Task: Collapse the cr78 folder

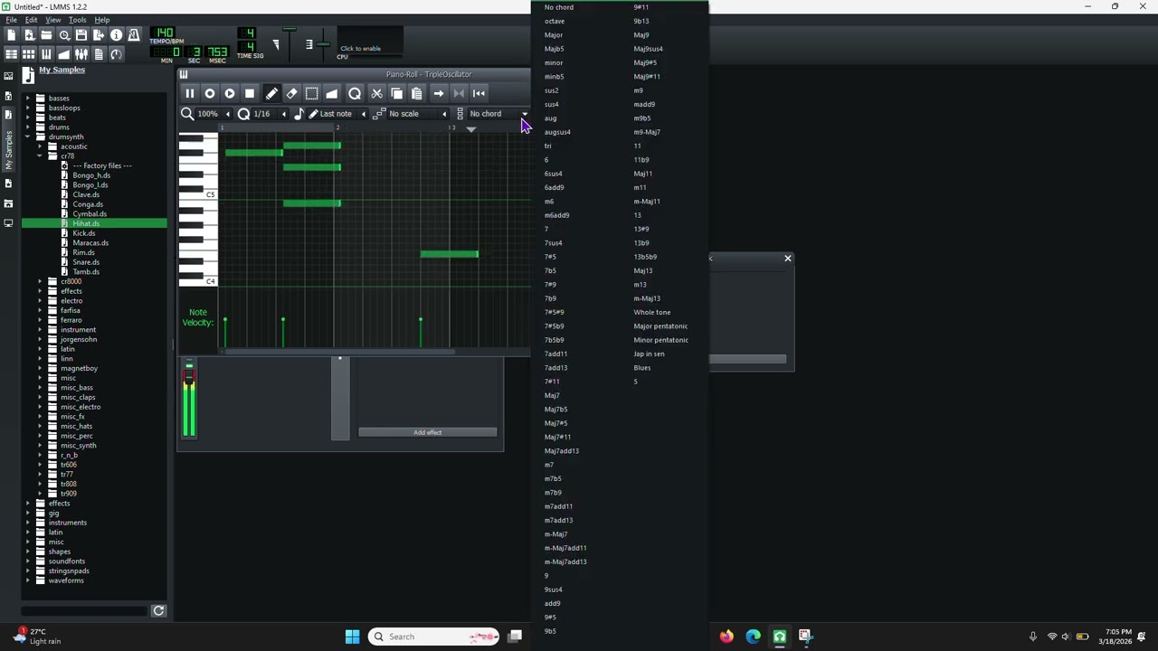Action: (x=40, y=156)
